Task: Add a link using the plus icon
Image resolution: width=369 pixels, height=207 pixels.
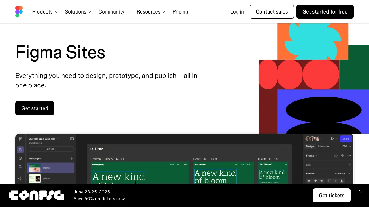Action: click(349, 165)
